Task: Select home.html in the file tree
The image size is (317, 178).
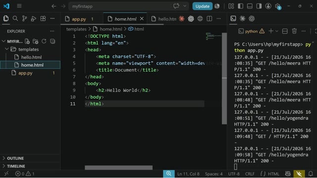Action: (30, 65)
